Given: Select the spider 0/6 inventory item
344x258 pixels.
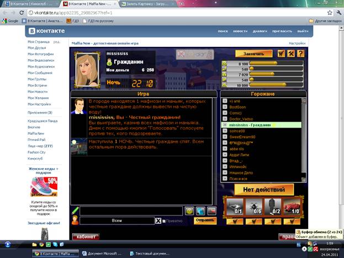Looking at the screenshot, I should (x=254, y=207).
